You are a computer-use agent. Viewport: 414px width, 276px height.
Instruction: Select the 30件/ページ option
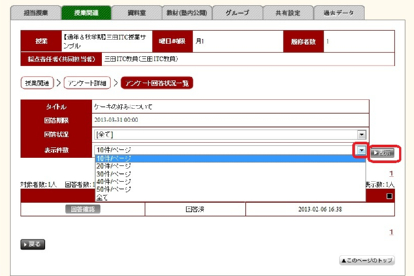coord(112,173)
